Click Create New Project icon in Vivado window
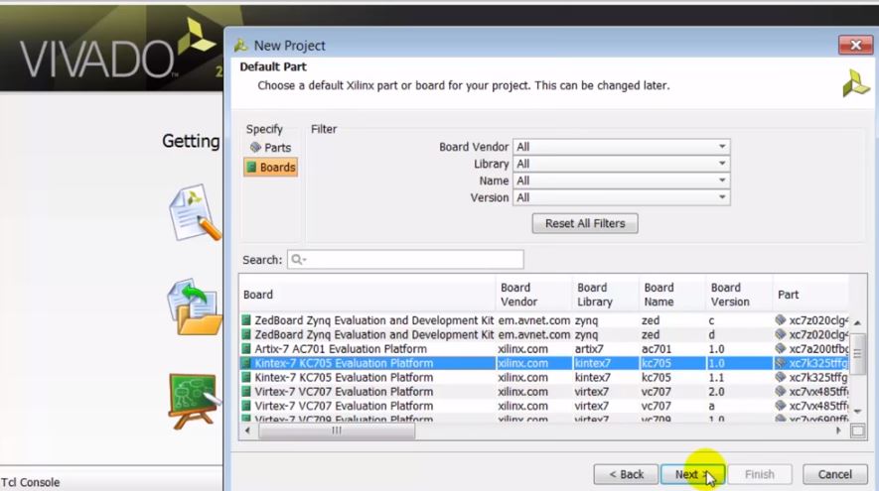Screen dimensions: 879x491 point(195,212)
